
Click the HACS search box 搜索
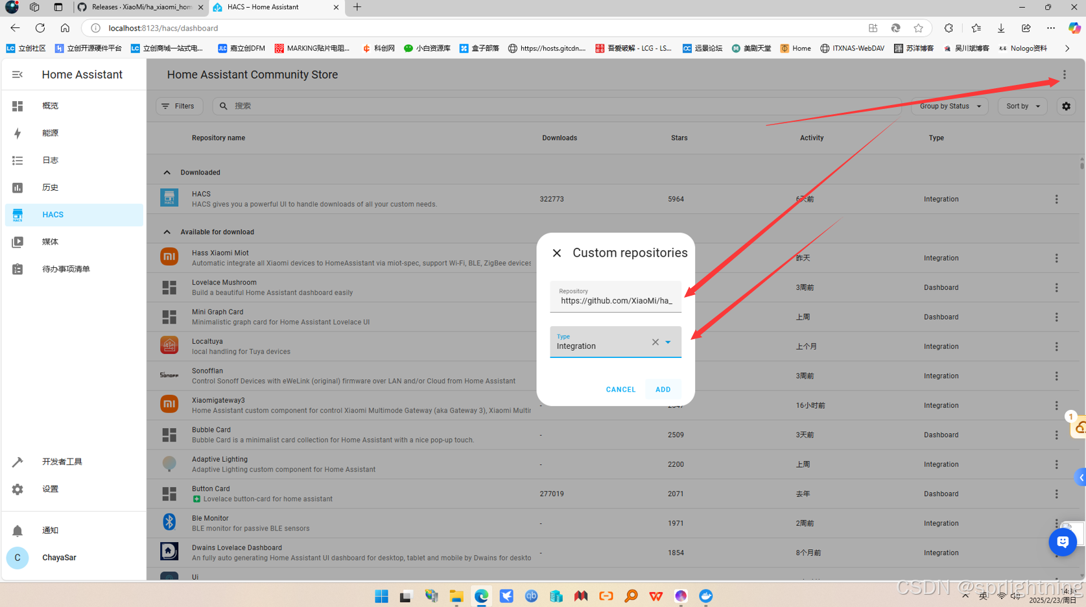556,106
